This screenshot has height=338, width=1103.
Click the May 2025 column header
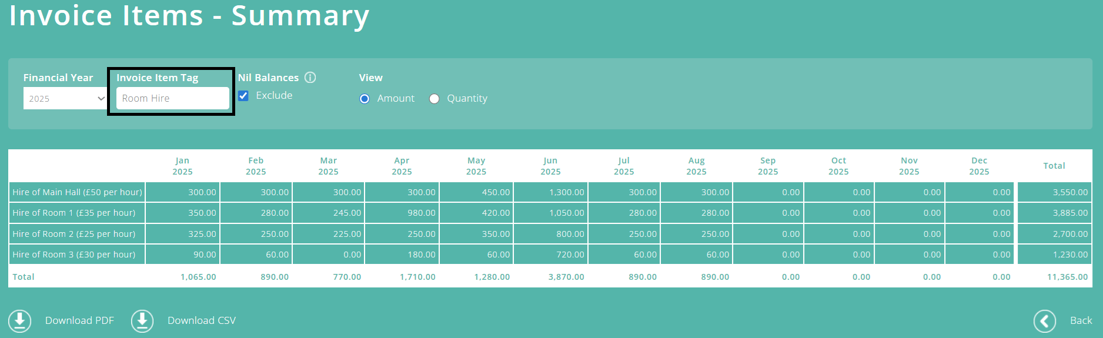tap(476, 166)
